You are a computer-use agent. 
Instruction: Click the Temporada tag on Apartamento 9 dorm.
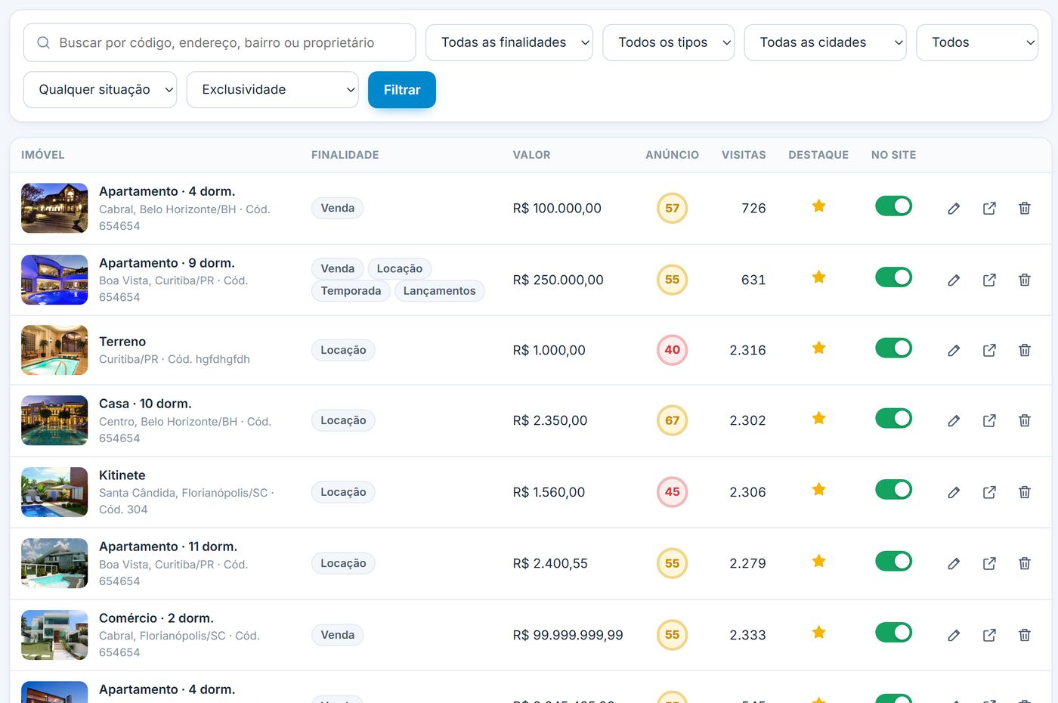(x=351, y=291)
